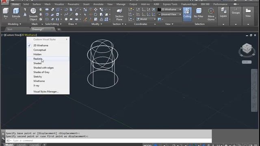Open the Layers panel button

click(x=223, y=13)
